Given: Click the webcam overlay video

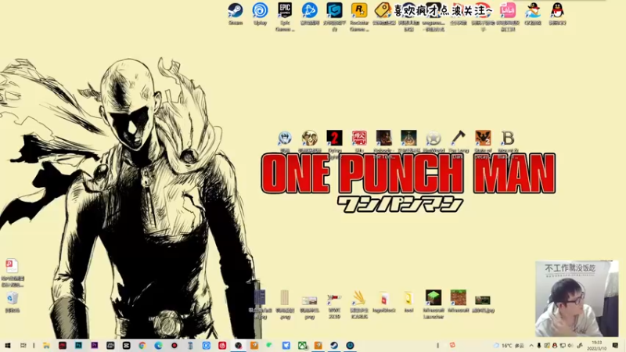Looking at the screenshot, I should pos(577,299).
